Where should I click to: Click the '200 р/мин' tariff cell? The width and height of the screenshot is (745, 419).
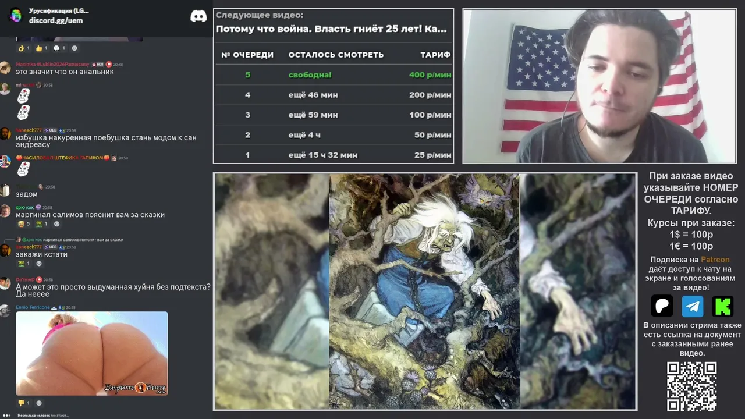[430, 95]
